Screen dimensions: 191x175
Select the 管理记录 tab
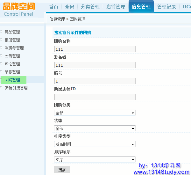(x=166, y=7)
